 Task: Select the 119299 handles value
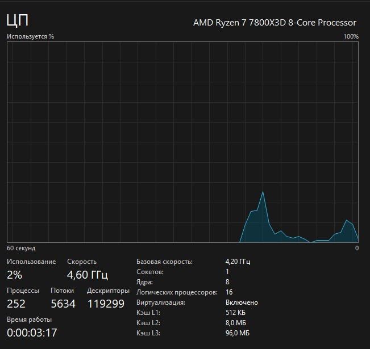tap(106, 304)
